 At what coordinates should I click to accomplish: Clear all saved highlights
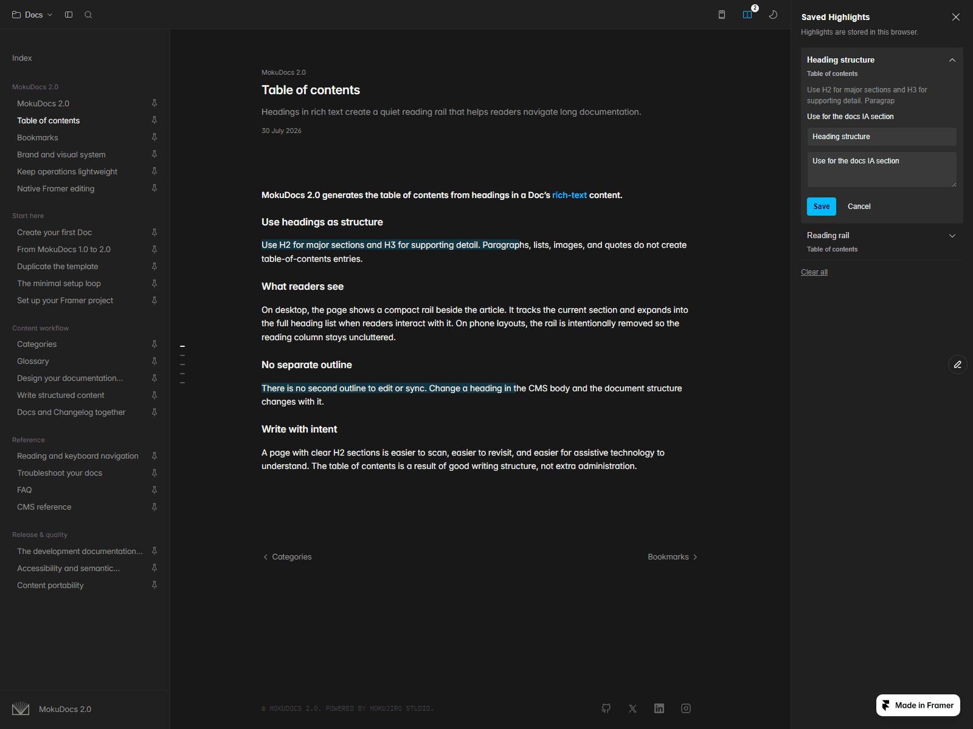pos(814,272)
